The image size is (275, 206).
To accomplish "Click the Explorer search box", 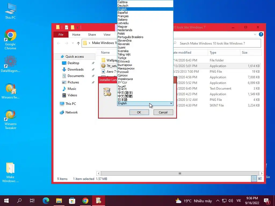I will click(x=217, y=43).
